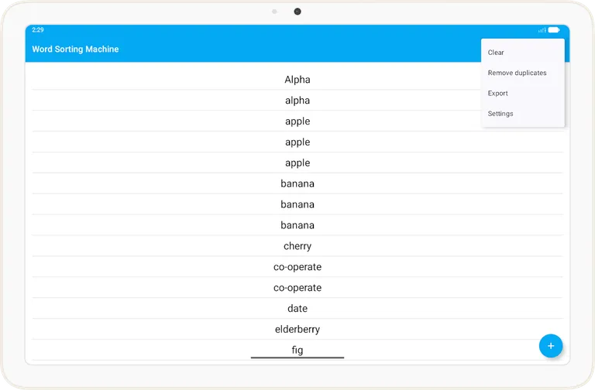Viewport: 595px width, 390px height.
Task: Tap the lowercase alpha word row
Action: [297, 101]
